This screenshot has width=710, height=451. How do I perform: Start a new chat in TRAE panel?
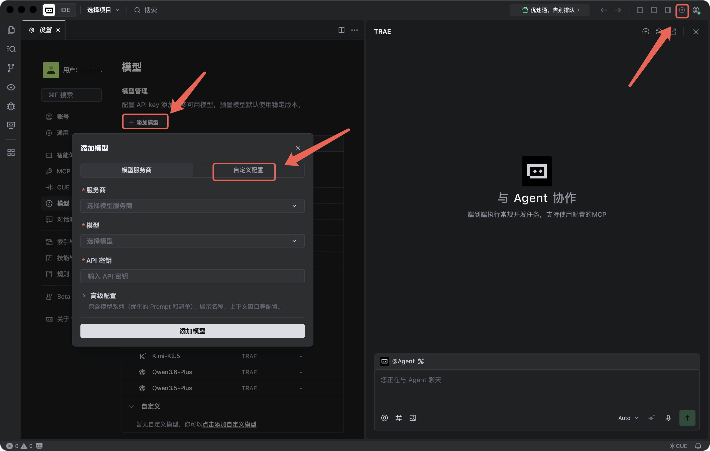(x=646, y=32)
